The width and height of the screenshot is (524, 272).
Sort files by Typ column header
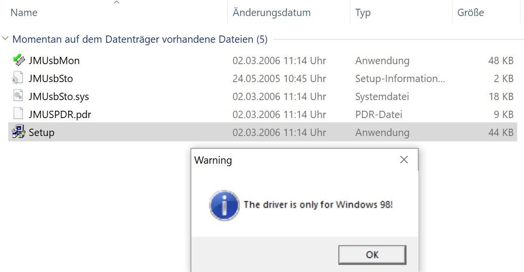click(363, 13)
